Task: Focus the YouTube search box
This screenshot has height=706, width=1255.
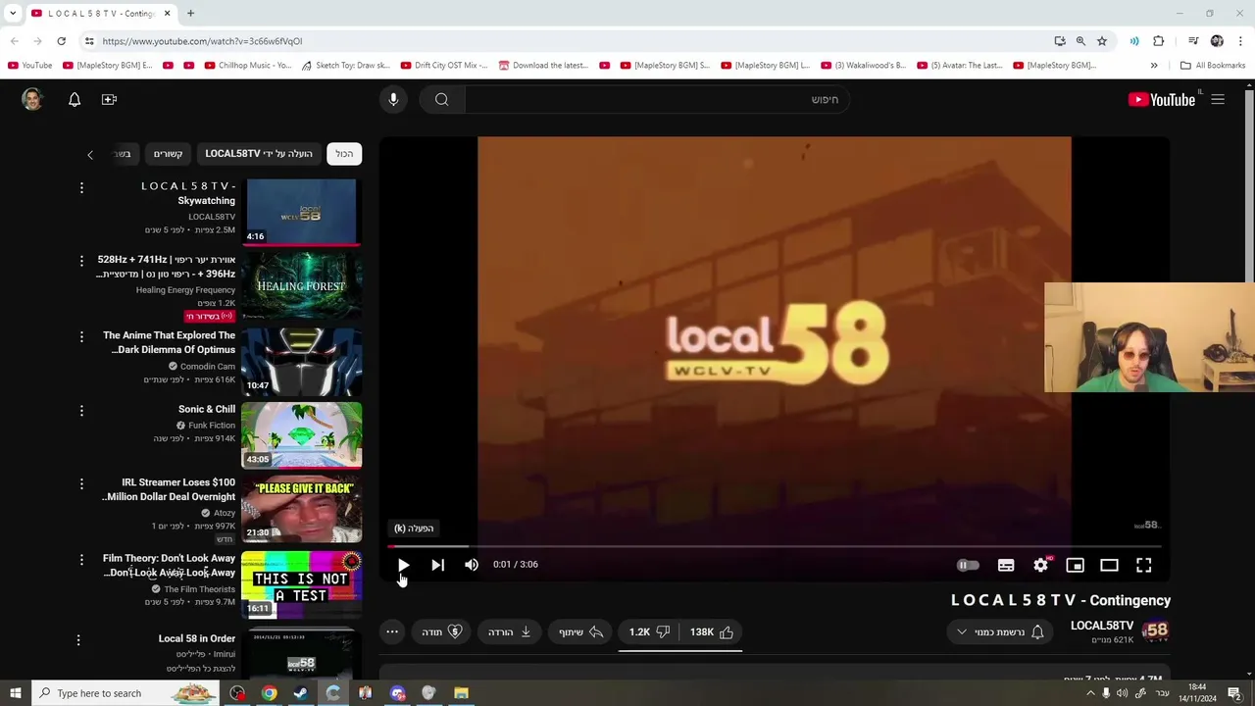Action: click(657, 99)
